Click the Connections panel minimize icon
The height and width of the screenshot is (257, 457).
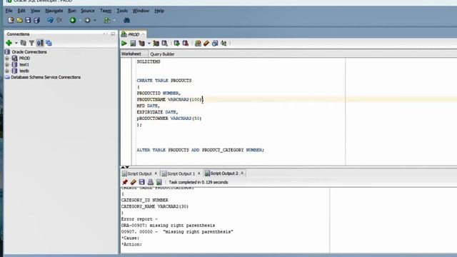pyautogui.click(x=113, y=34)
